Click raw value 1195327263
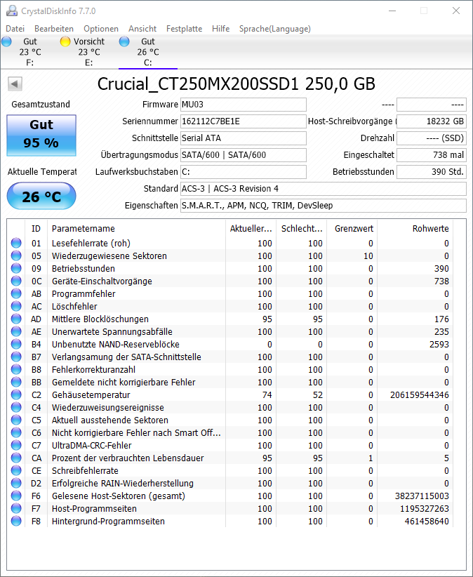The image size is (473, 577). pos(425,508)
